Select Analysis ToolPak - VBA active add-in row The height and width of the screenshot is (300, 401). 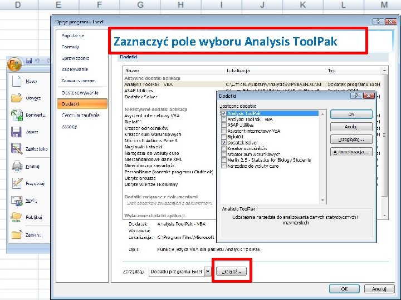pyautogui.click(x=252, y=84)
